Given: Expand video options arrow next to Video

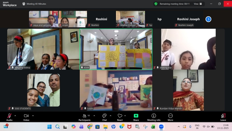Looking at the screenshot, I should (33, 116).
